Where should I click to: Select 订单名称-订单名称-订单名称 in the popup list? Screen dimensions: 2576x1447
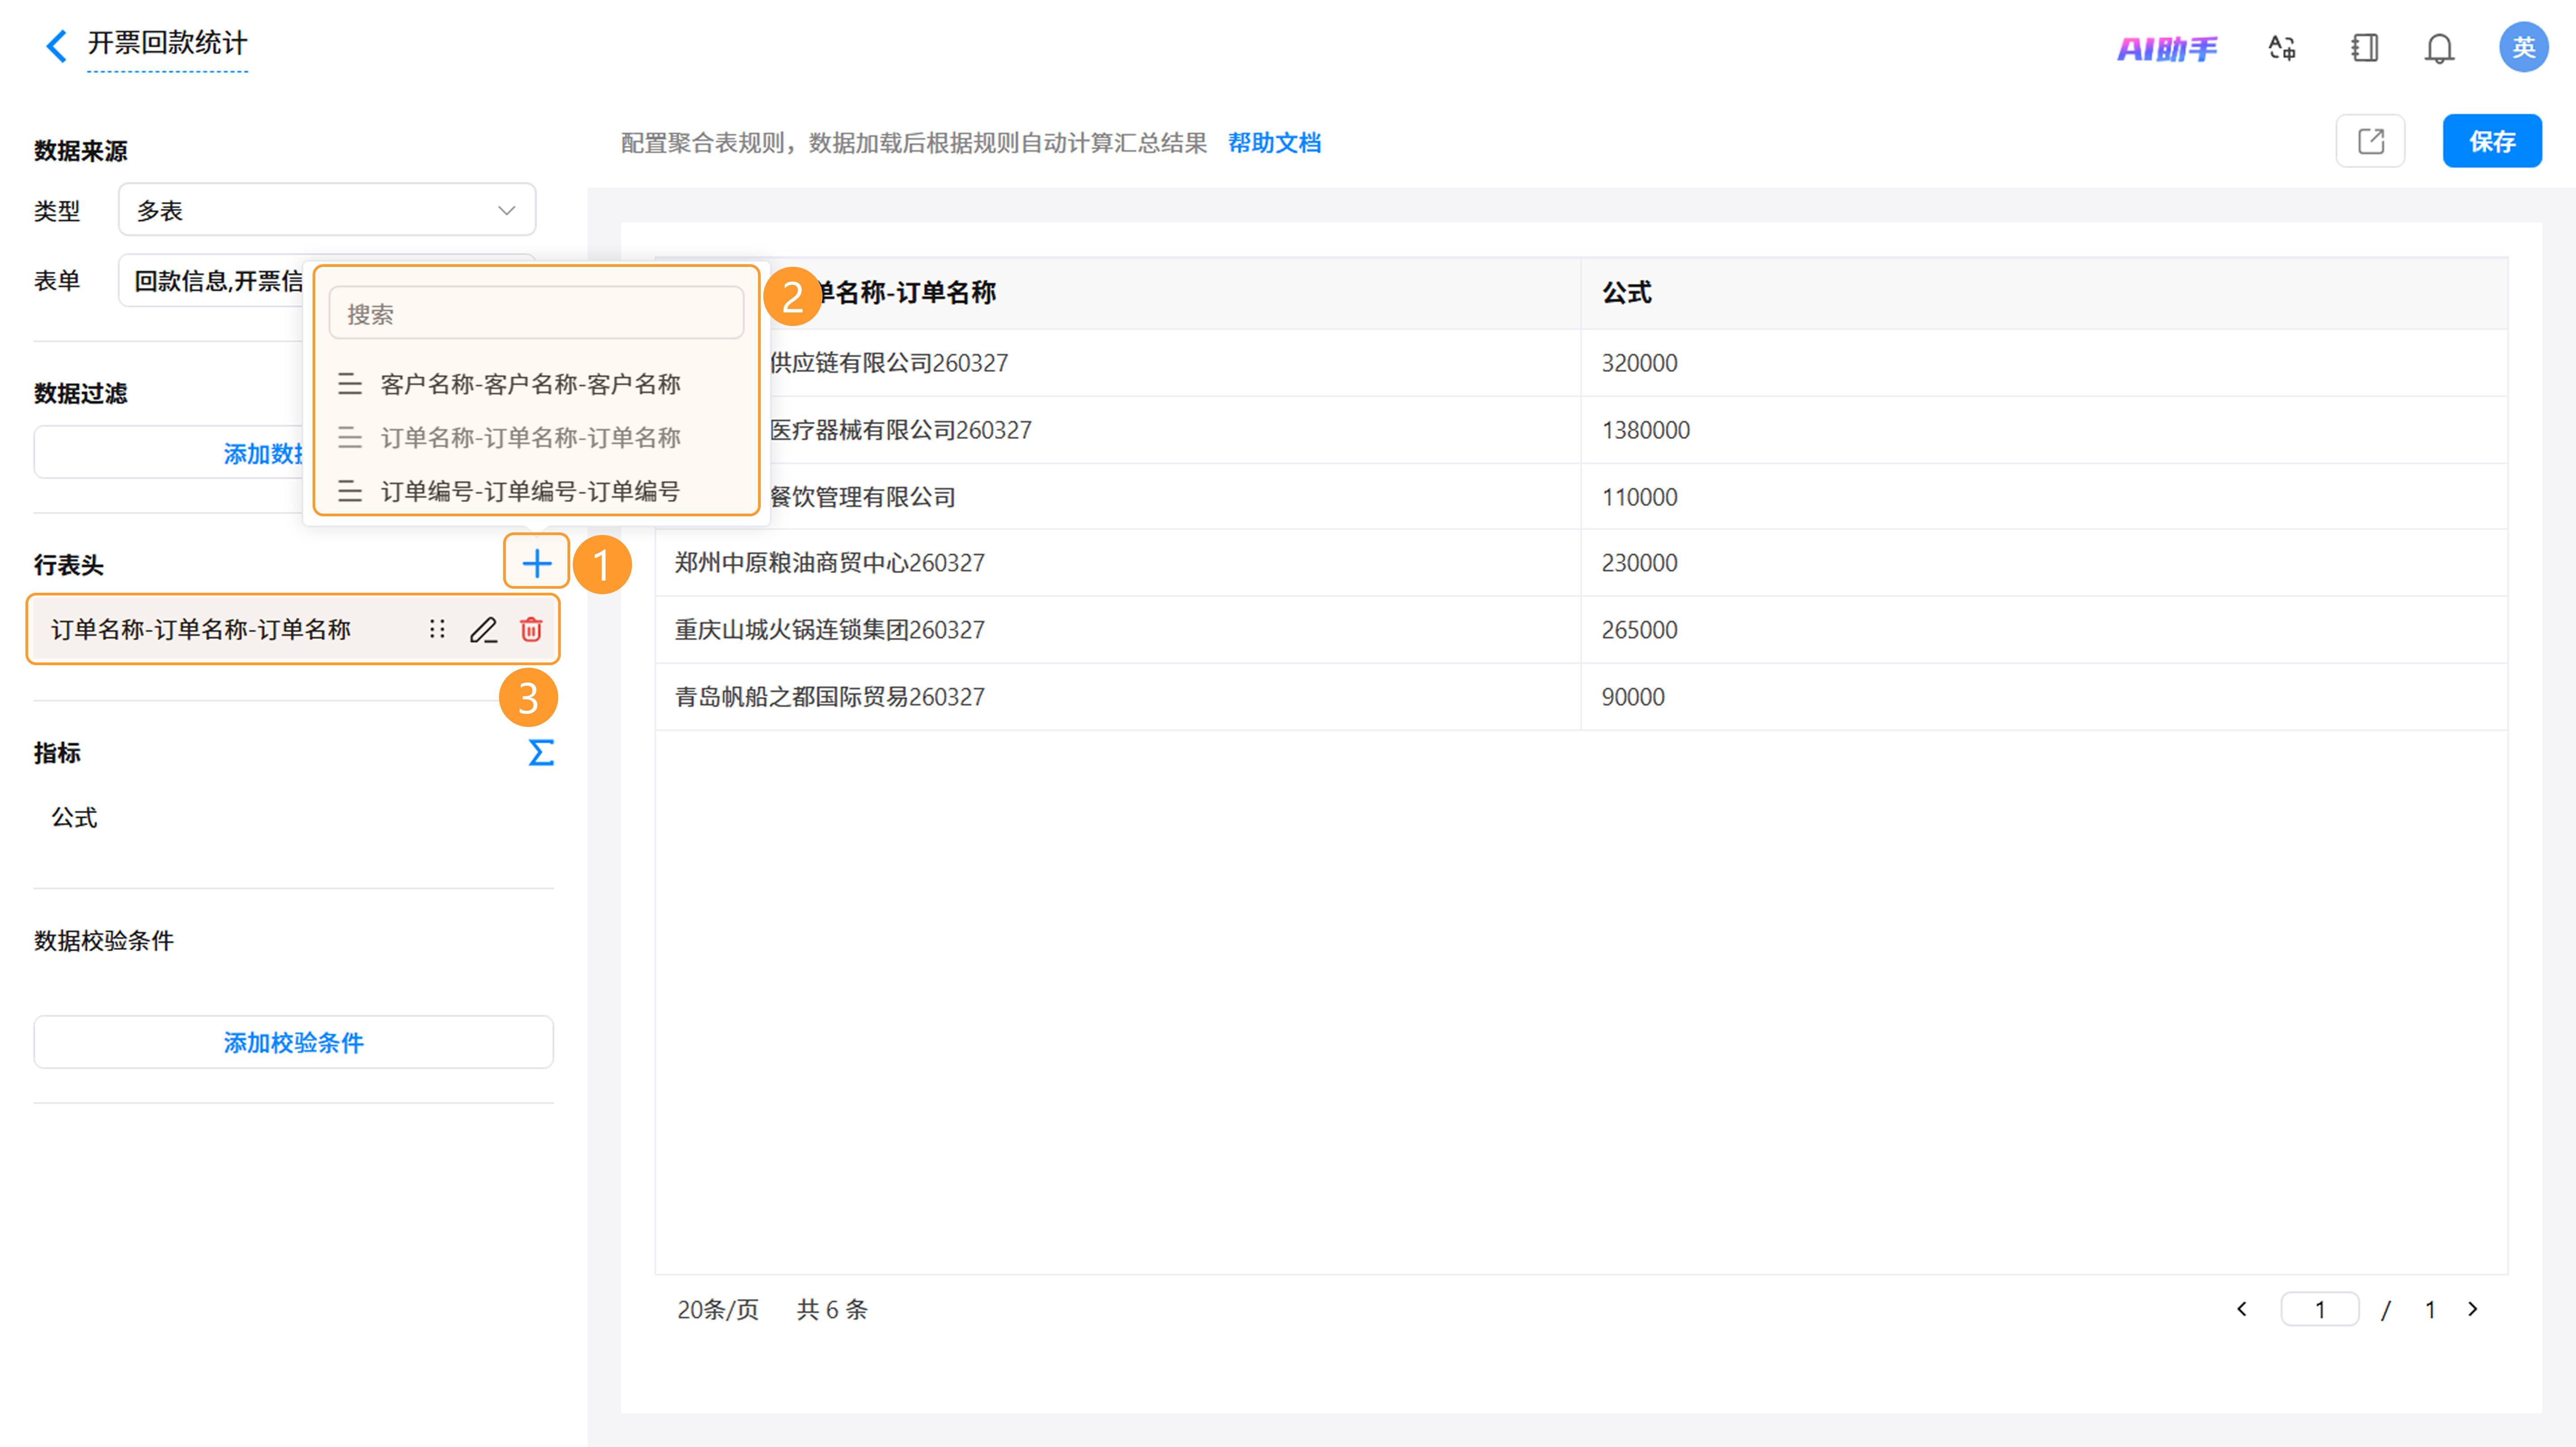537,438
